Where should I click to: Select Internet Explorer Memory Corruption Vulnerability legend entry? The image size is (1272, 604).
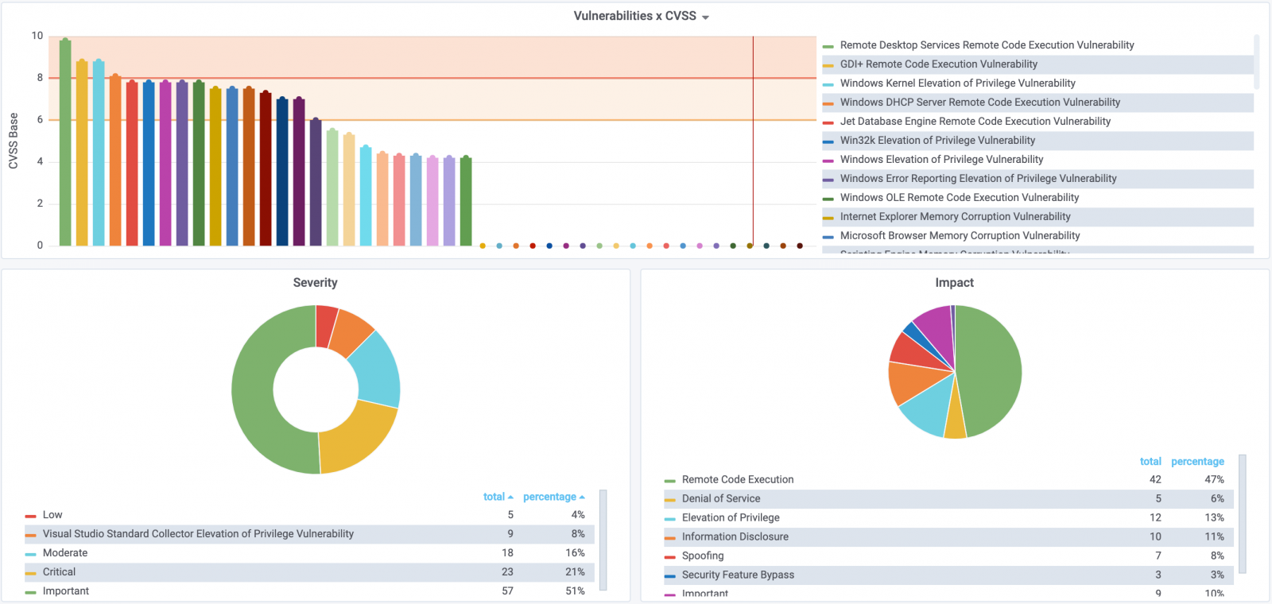(x=955, y=217)
